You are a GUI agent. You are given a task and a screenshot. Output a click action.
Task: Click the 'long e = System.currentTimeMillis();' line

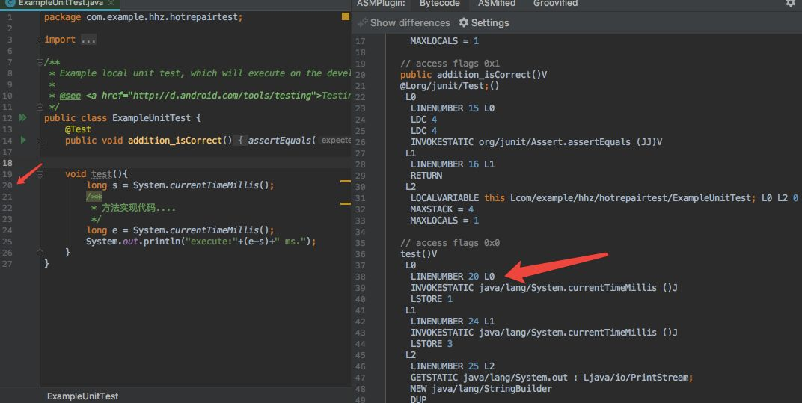click(180, 230)
